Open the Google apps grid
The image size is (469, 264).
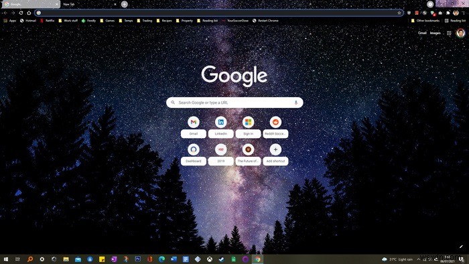tap(449, 34)
